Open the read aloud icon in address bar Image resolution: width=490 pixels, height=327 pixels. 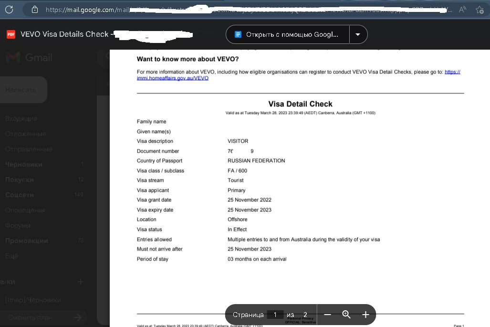[462, 10]
